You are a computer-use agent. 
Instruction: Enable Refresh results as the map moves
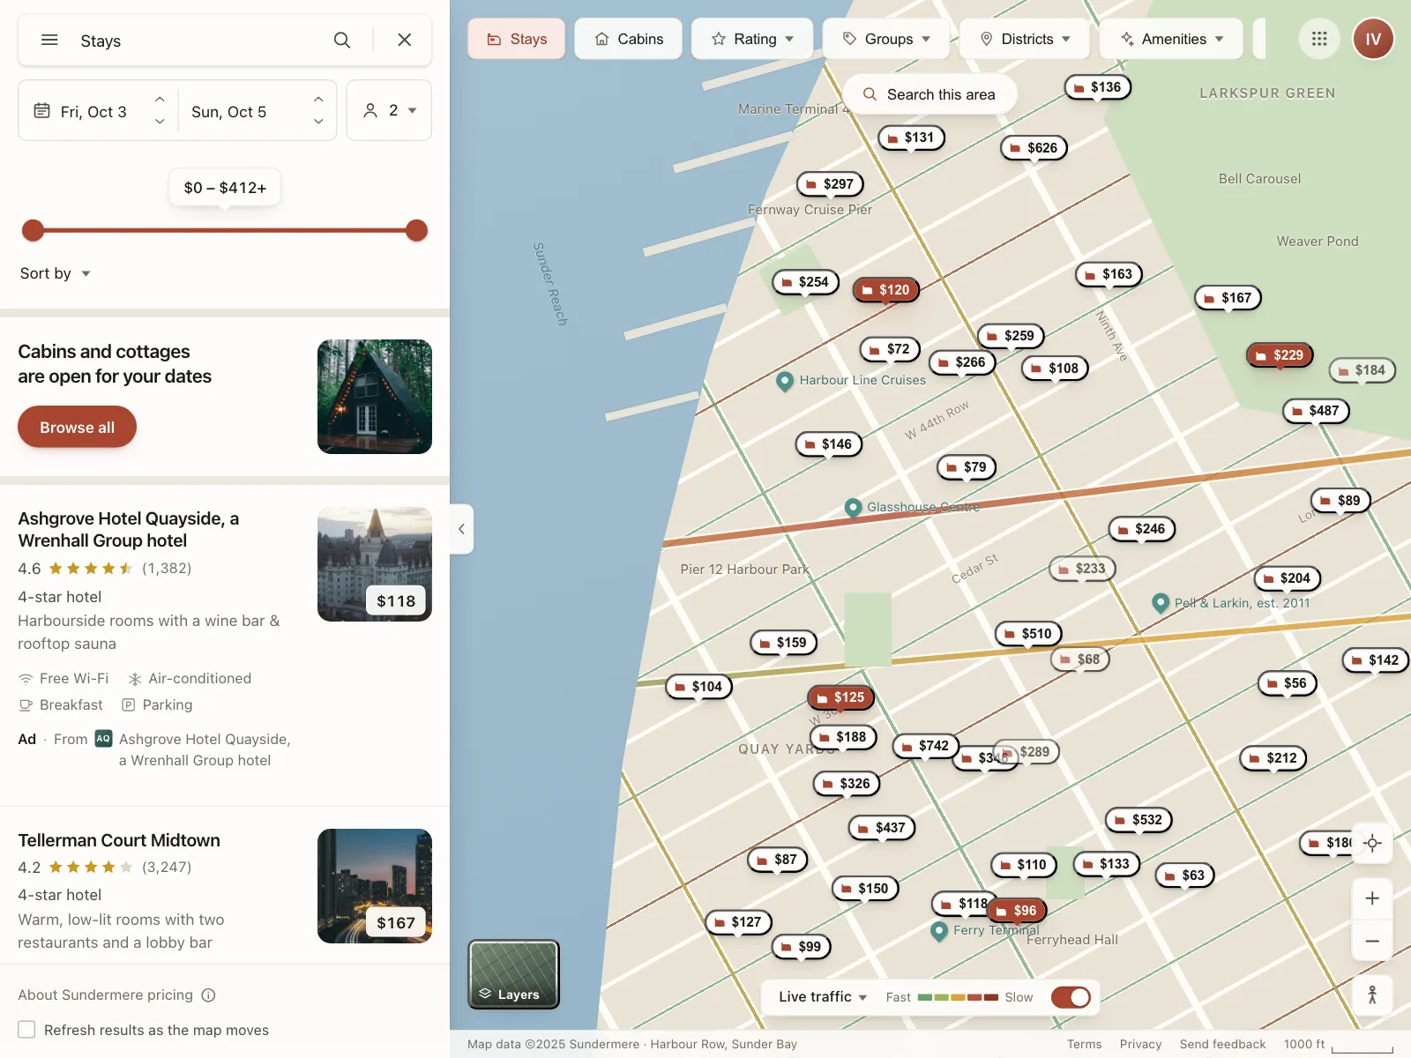[x=26, y=1030]
